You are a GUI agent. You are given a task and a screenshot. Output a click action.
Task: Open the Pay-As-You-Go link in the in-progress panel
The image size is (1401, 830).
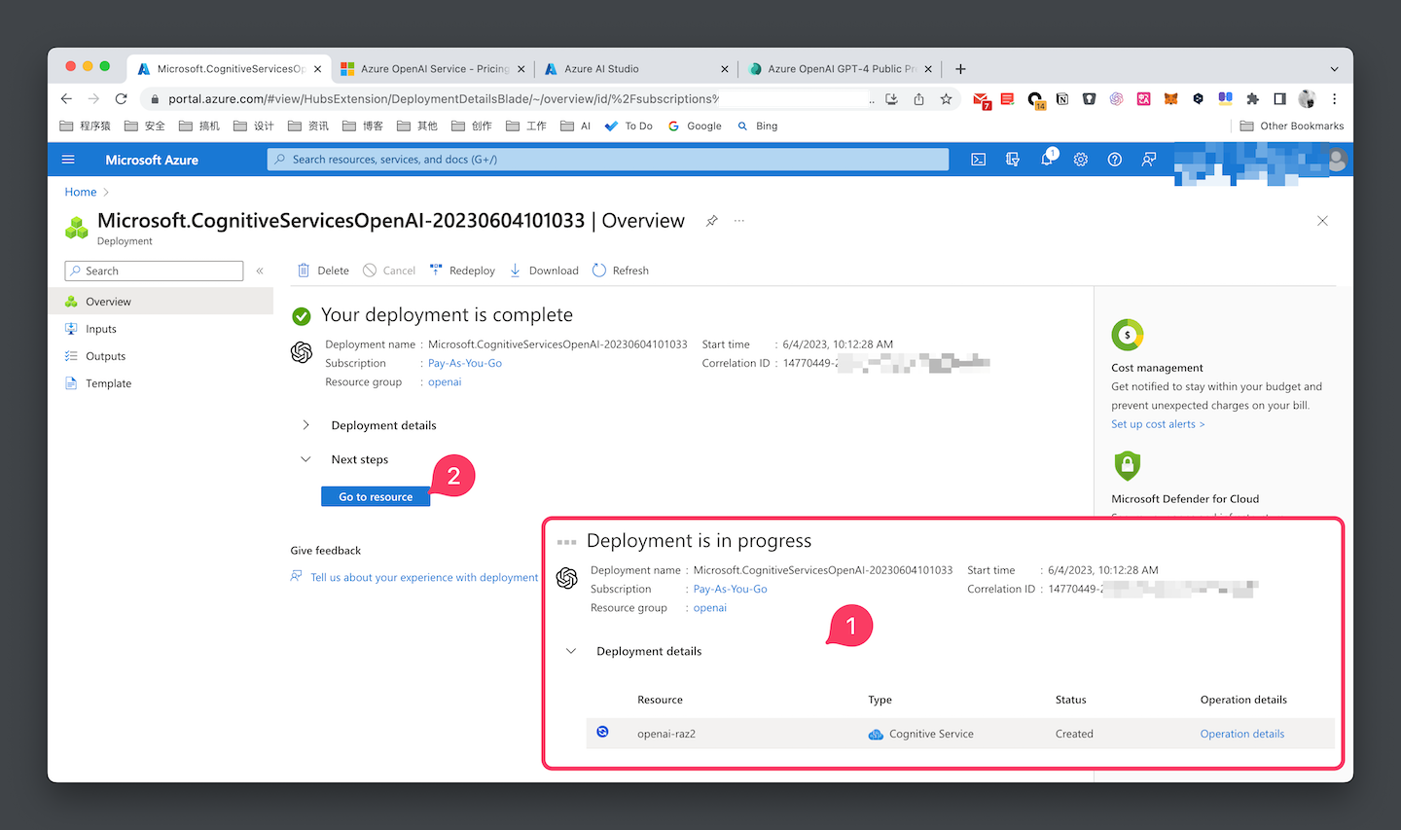[730, 589]
